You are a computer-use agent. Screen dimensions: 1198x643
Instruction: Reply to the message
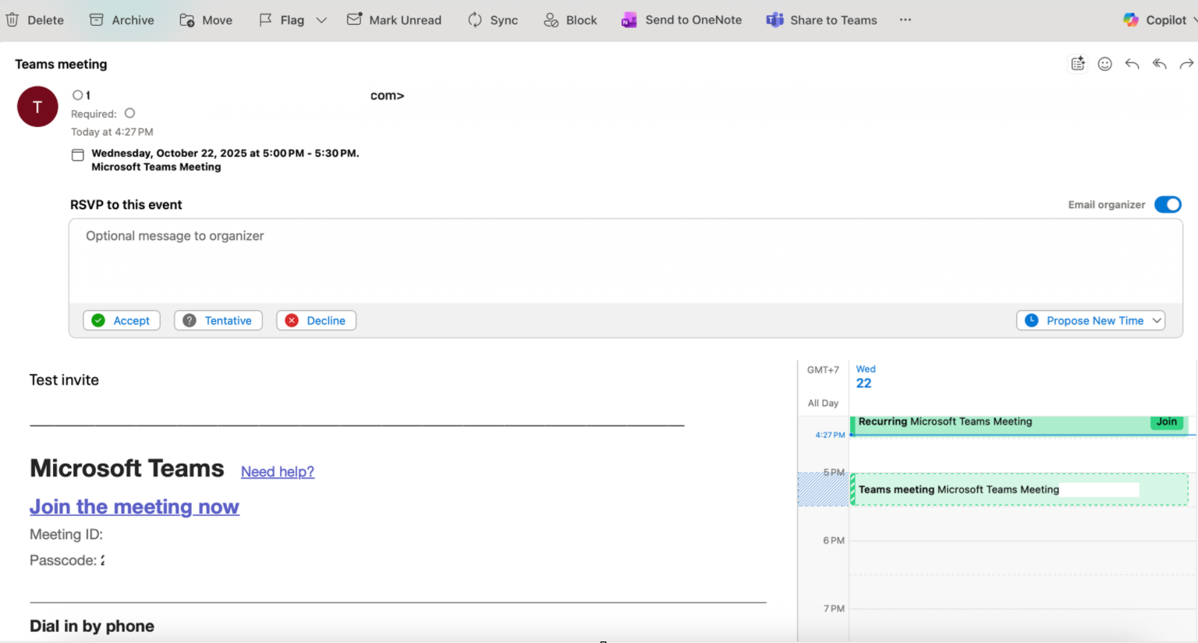point(1132,64)
